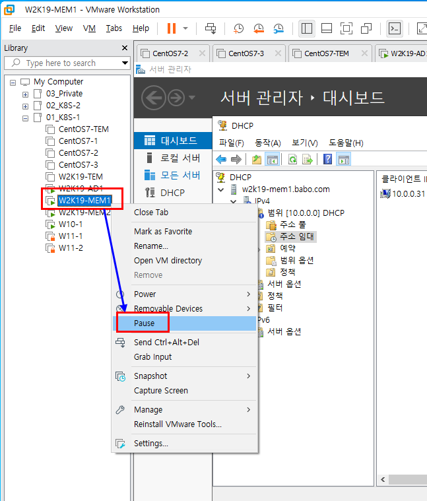This screenshot has height=501, width=427.
Task: Revert to snapshot using the toolbar icon
Action: (x=258, y=28)
